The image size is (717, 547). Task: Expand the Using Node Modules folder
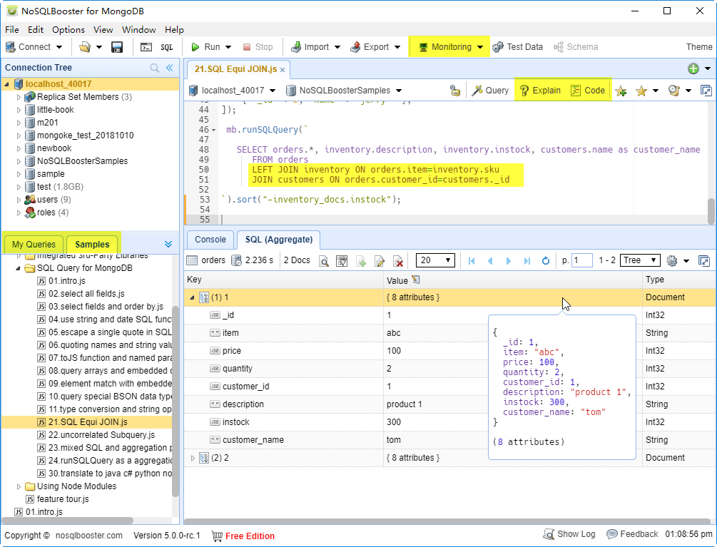click(x=19, y=486)
